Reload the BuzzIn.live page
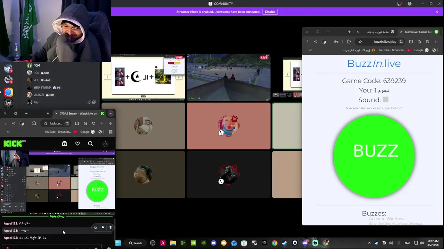The height and width of the screenshot is (249, 444). (x=427, y=41)
